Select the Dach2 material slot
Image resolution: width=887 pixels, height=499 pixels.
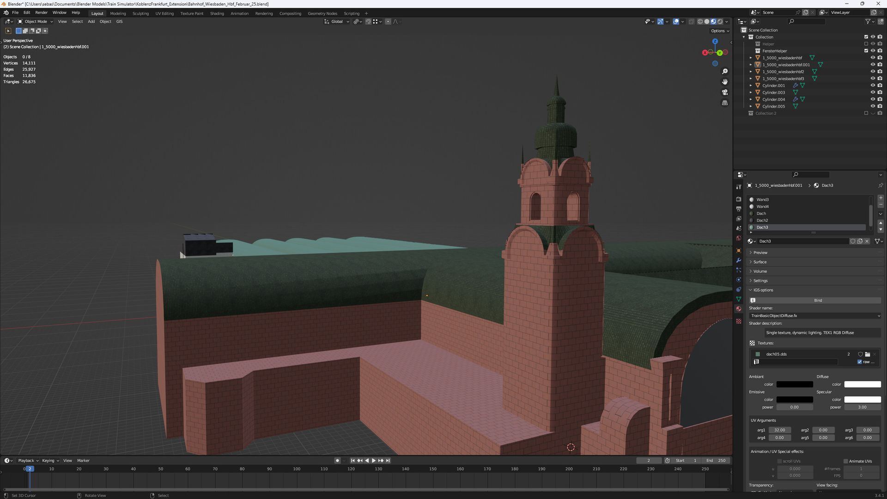[762, 220]
